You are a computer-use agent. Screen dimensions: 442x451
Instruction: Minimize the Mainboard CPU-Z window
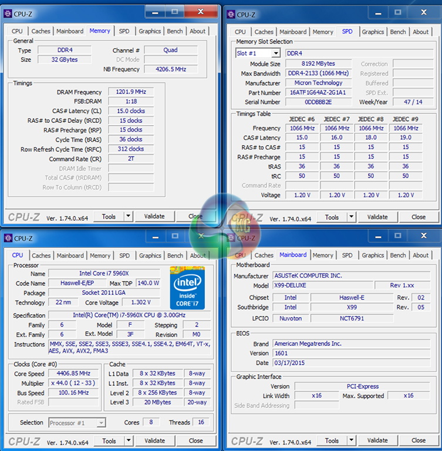click(378, 237)
